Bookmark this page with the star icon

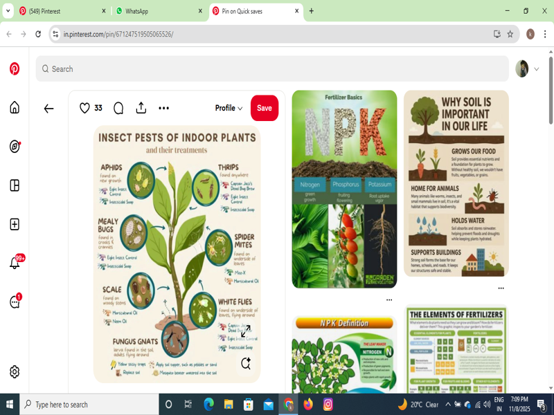point(510,34)
